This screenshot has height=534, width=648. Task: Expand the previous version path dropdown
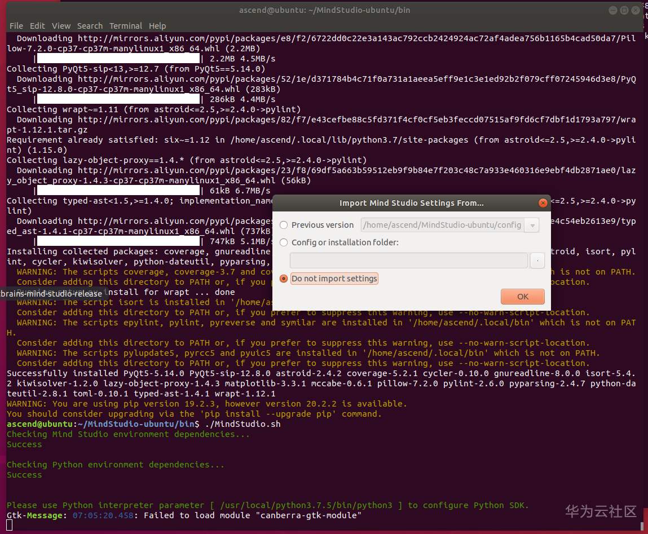(532, 225)
